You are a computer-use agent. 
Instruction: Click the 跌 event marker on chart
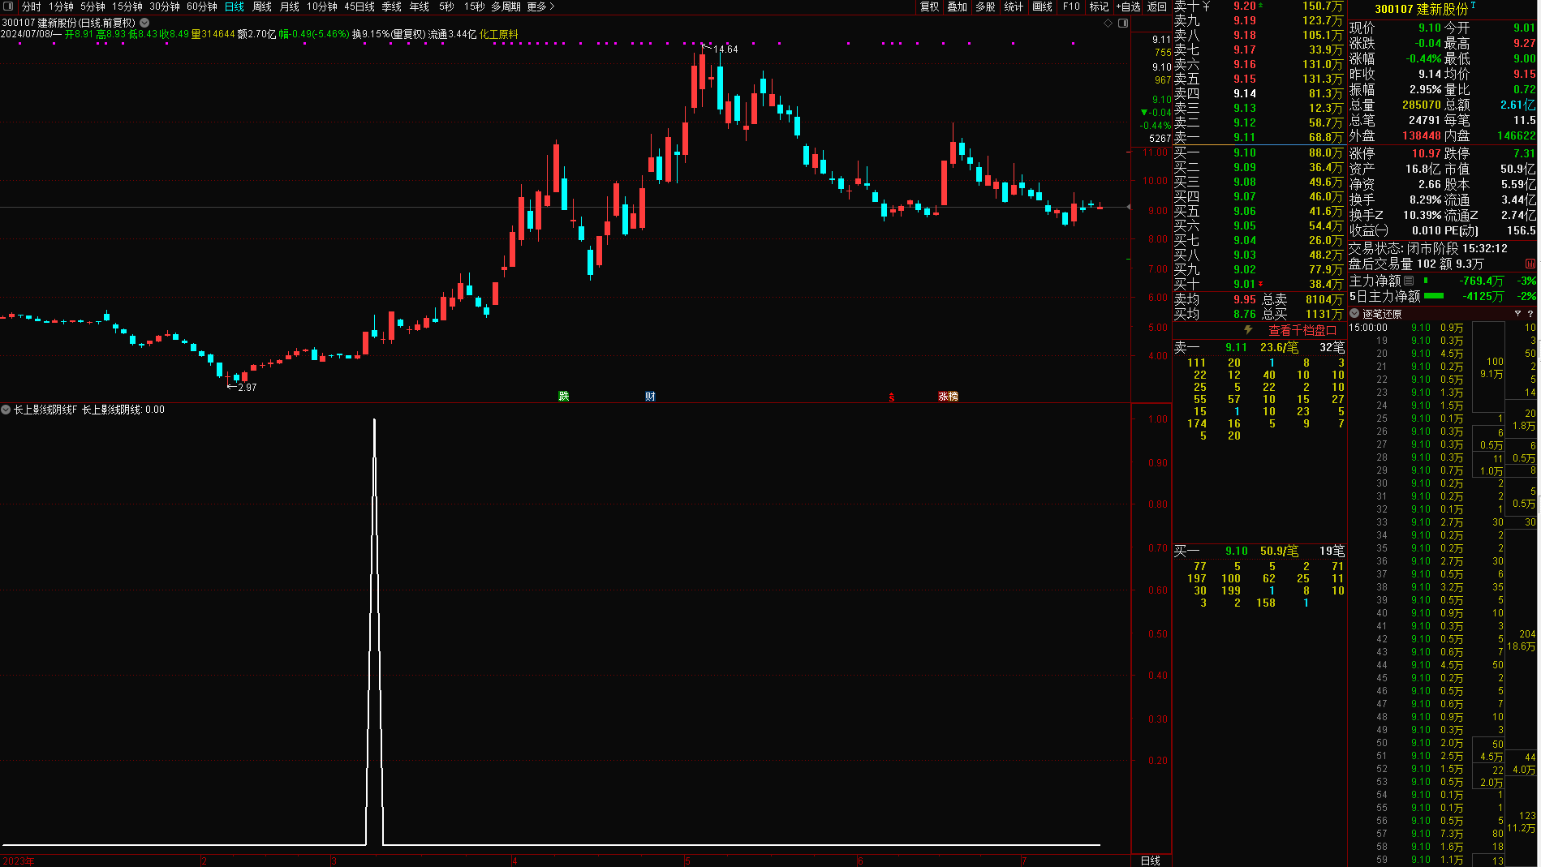pos(563,397)
